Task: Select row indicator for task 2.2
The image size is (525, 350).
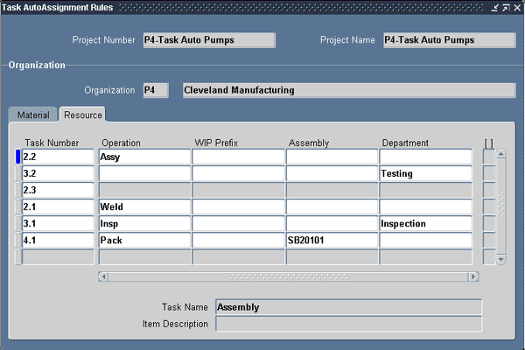Action: (17, 157)
